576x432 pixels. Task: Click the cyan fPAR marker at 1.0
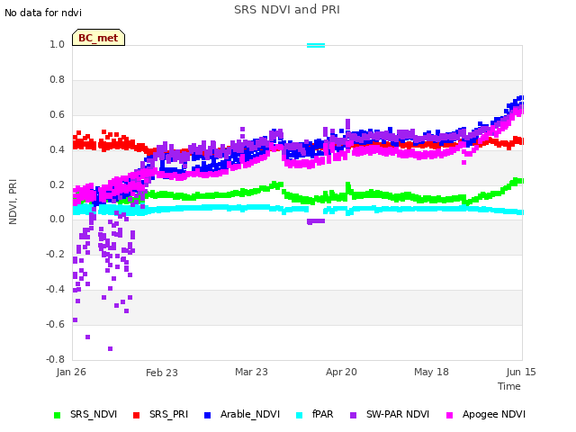pos(316,46)
